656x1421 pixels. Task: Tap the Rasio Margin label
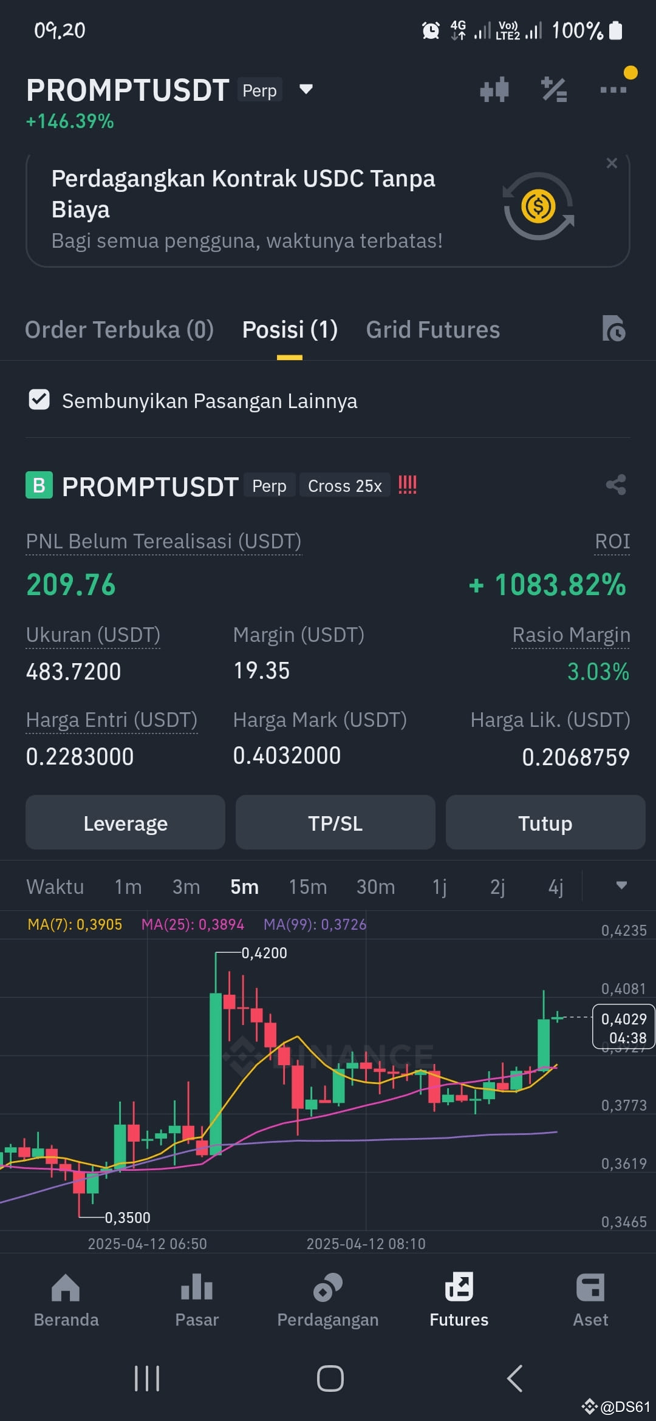coord(571,635)
